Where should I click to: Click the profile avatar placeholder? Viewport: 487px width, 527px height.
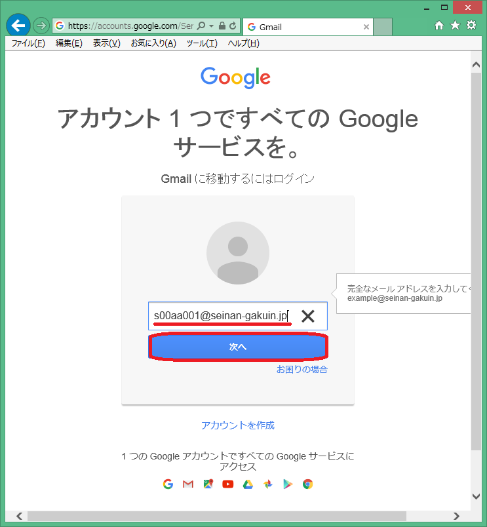[x=238, y=253]
